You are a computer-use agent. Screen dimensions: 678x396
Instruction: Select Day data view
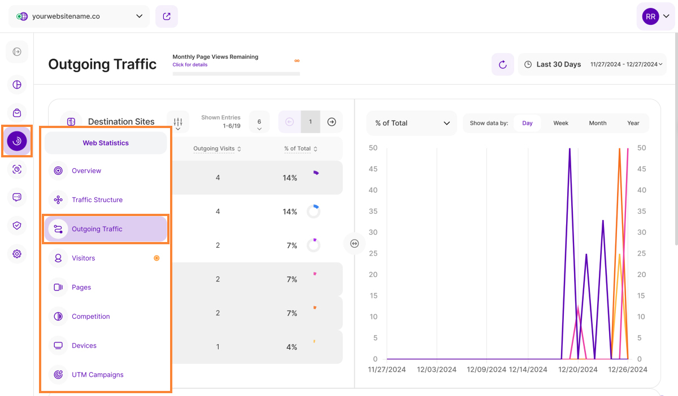pos(527,123)
